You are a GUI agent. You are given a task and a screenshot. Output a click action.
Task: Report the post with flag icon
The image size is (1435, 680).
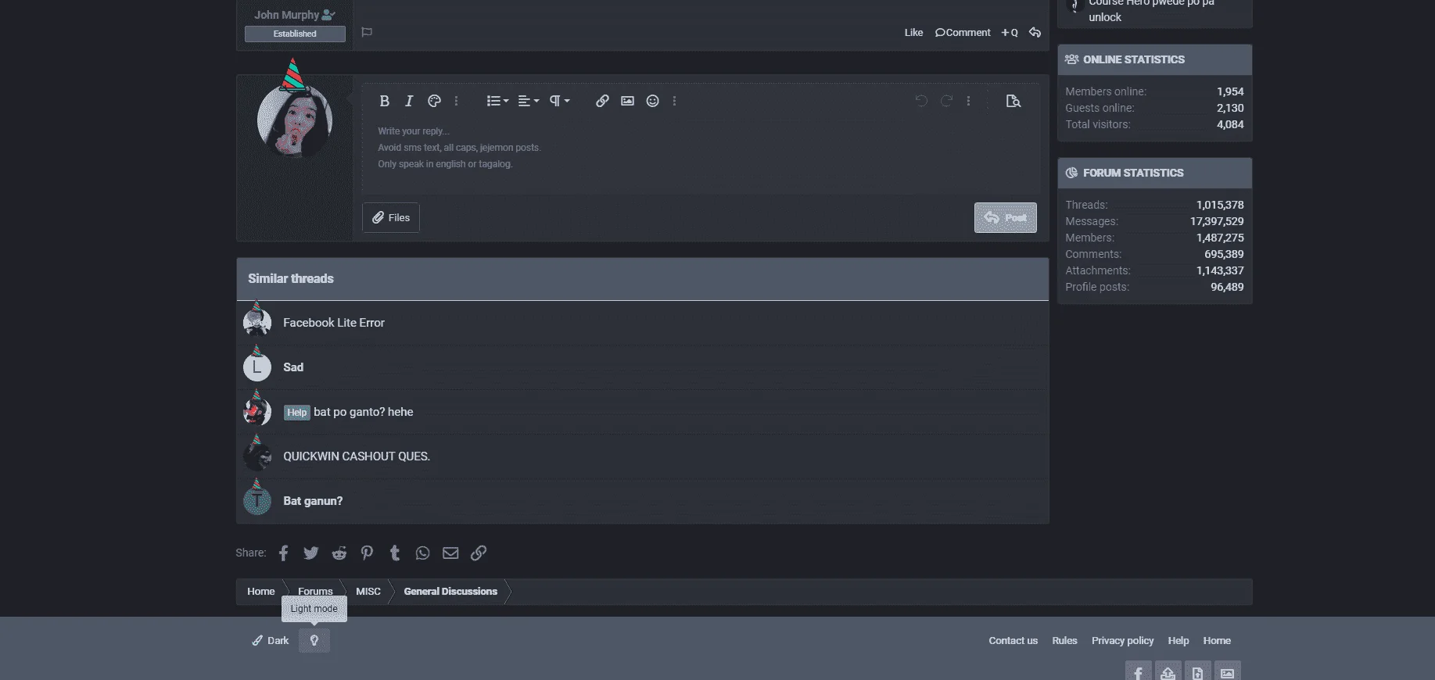367,32
